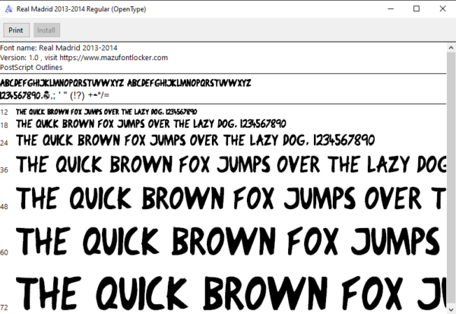
Task: Click the 36-point quick brown fox sample
Action: click(x=231, y=164)
